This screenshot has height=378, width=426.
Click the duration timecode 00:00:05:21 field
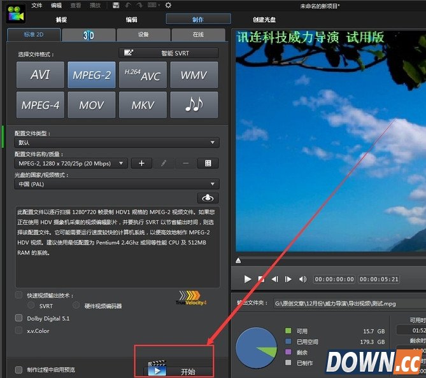pos(379,279)
